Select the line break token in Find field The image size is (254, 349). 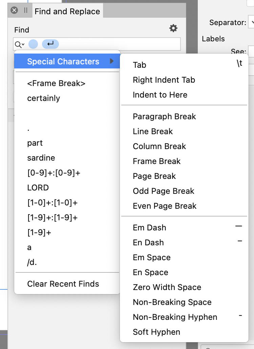coord(50,44)
